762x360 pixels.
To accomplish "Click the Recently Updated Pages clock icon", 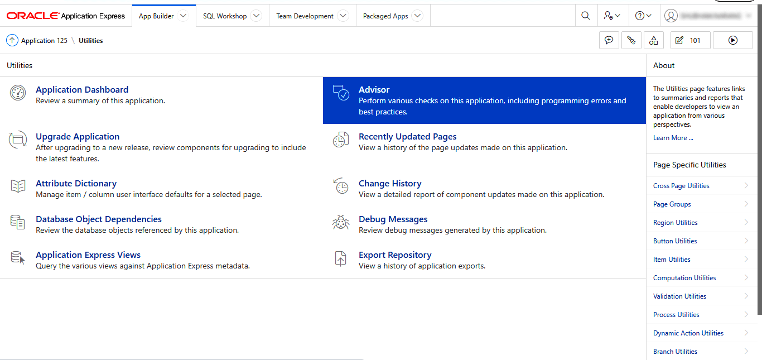I will pyautogui.click(x=341, y=140).
